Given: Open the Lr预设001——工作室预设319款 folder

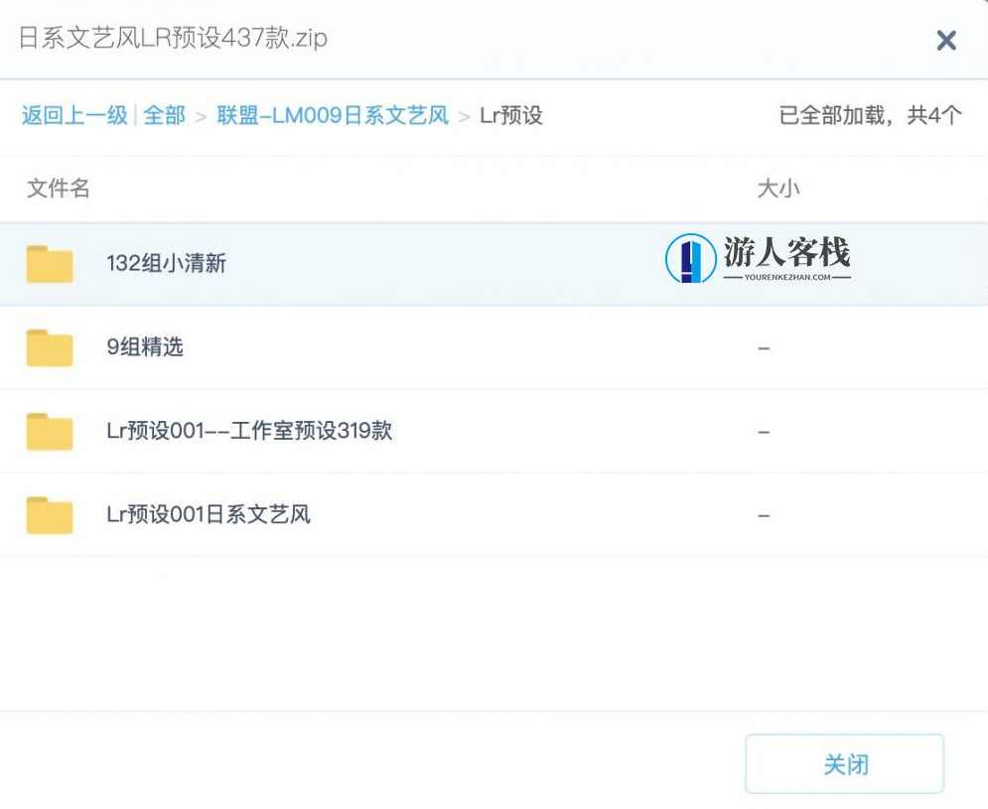Looking at the screenshot, I should pos(249,432).
